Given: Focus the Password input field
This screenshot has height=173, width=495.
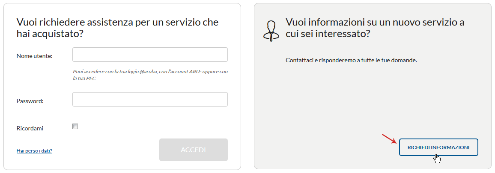Looking at the screenshot, I should pyautogui.click(x=150, y=99).
